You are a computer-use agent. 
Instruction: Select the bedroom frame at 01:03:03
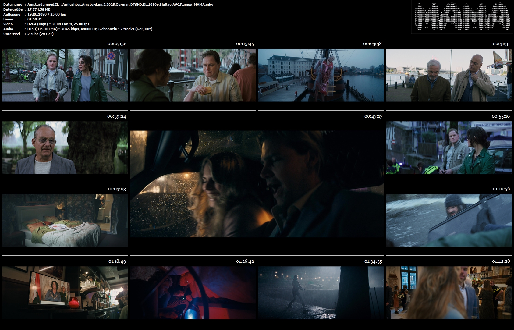(x=65, y=220)
